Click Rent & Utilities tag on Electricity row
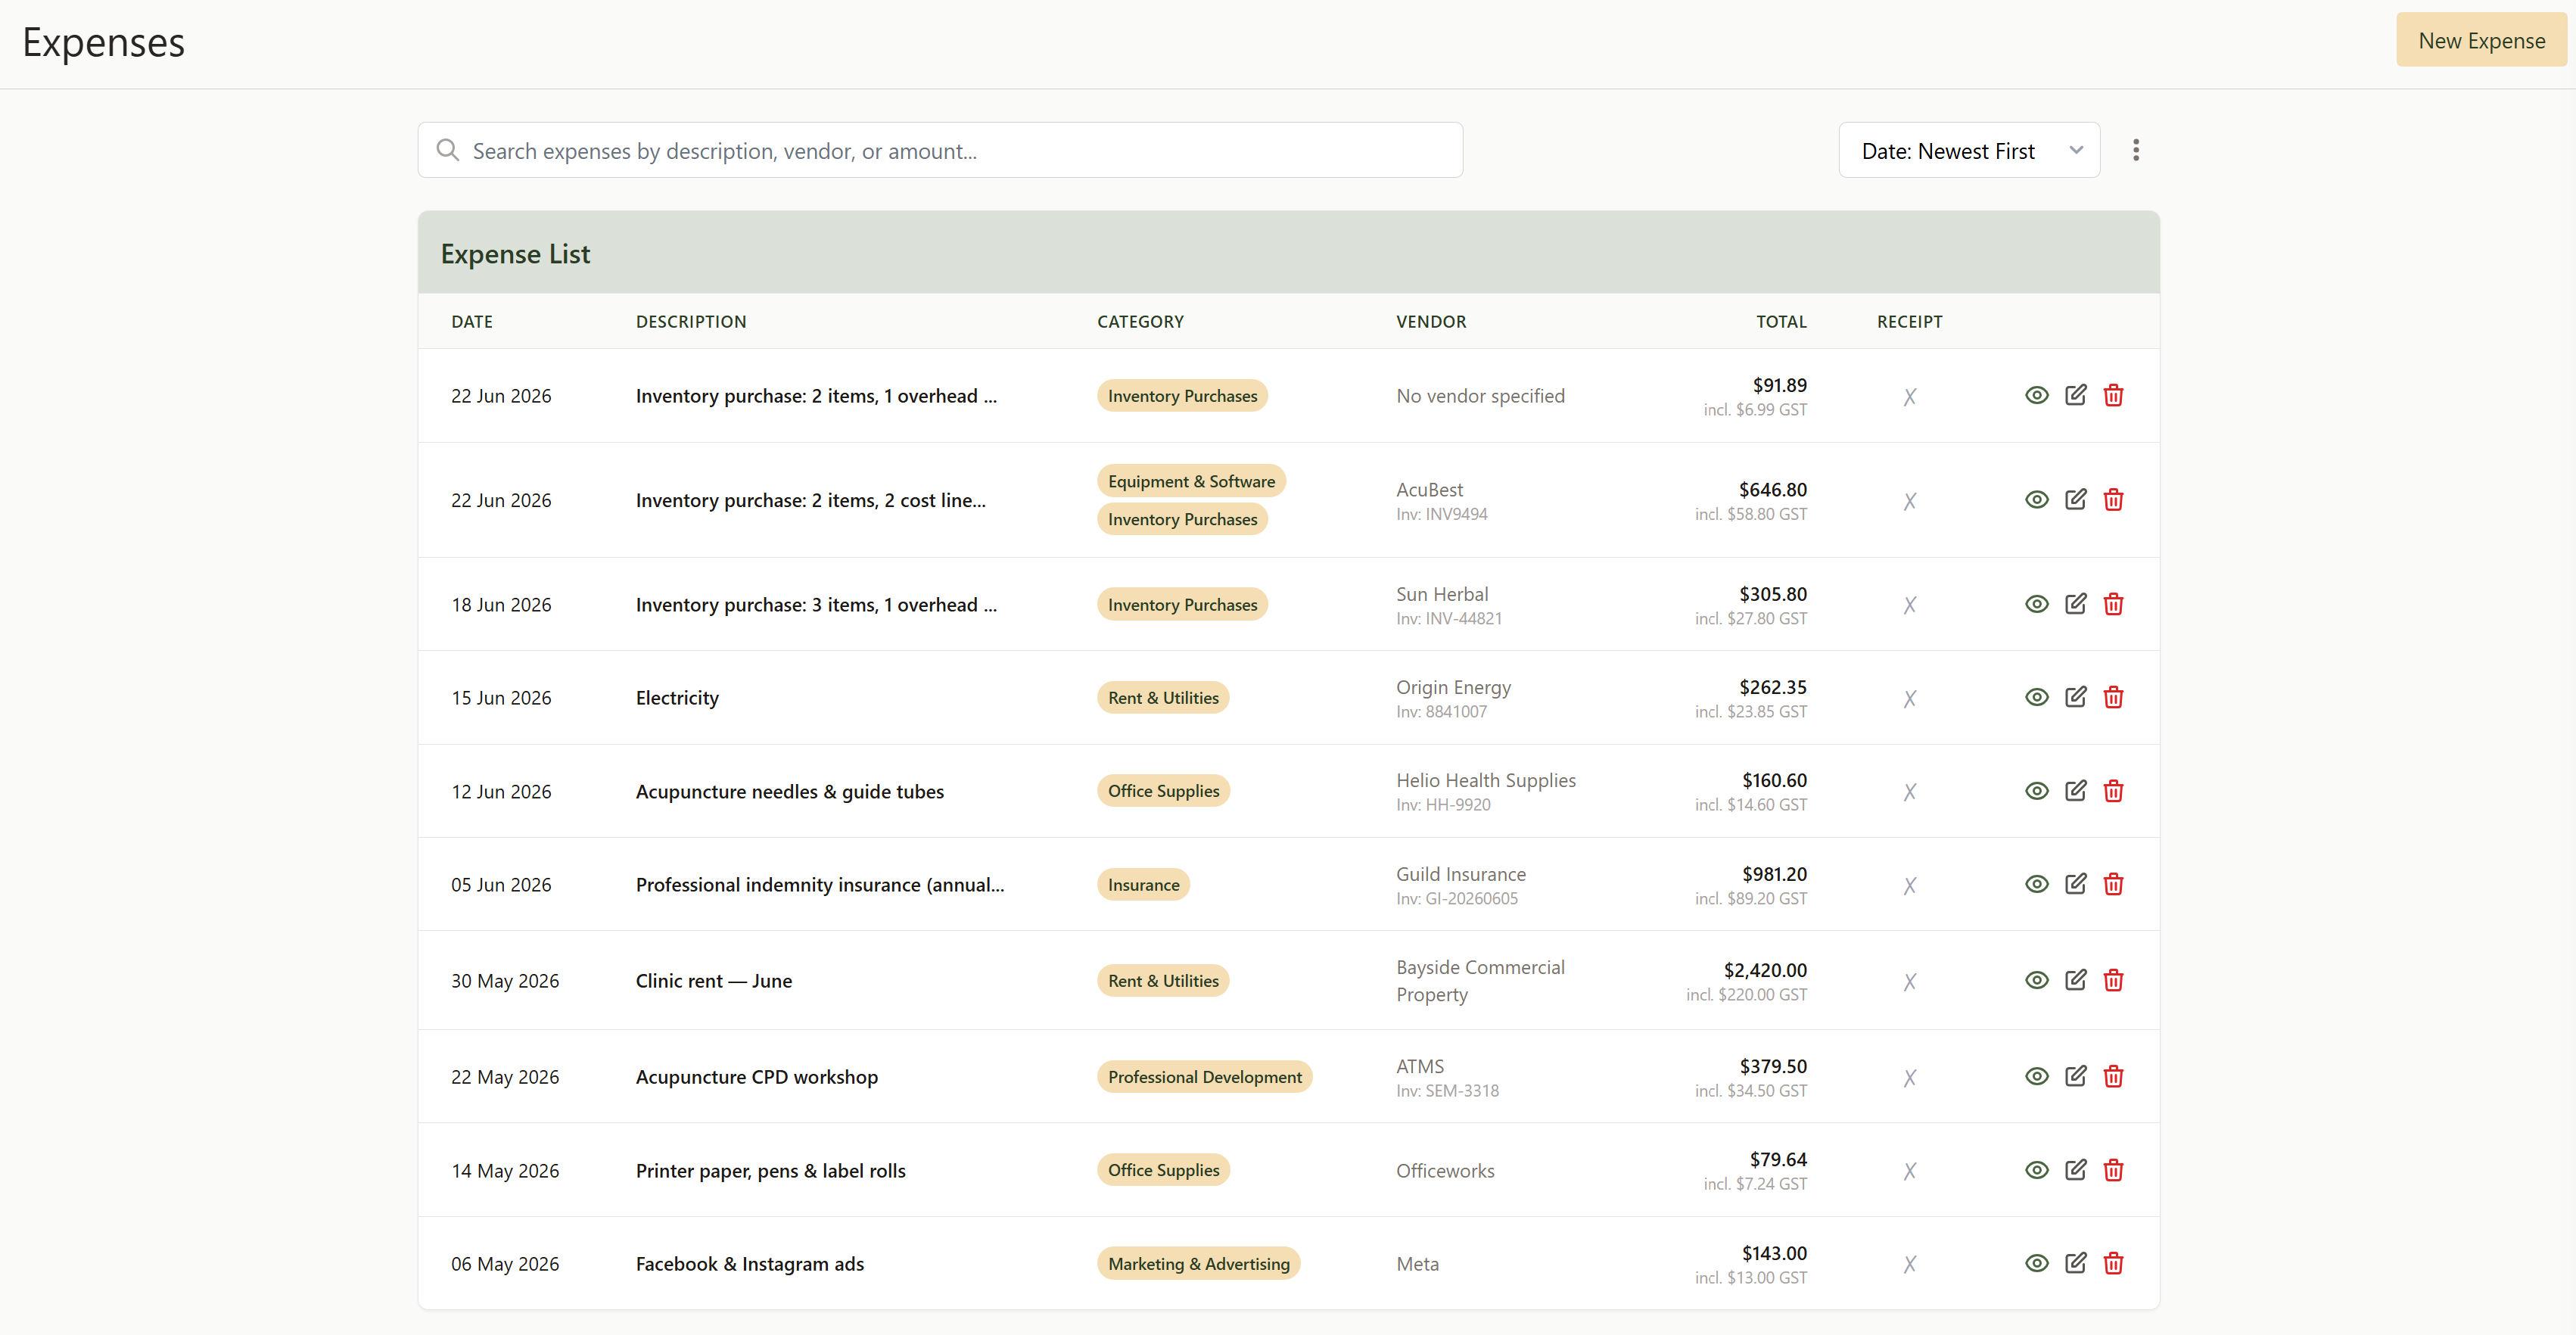The height and width of the screenshot is (1335, 2576). click(x=1162, y=697)
